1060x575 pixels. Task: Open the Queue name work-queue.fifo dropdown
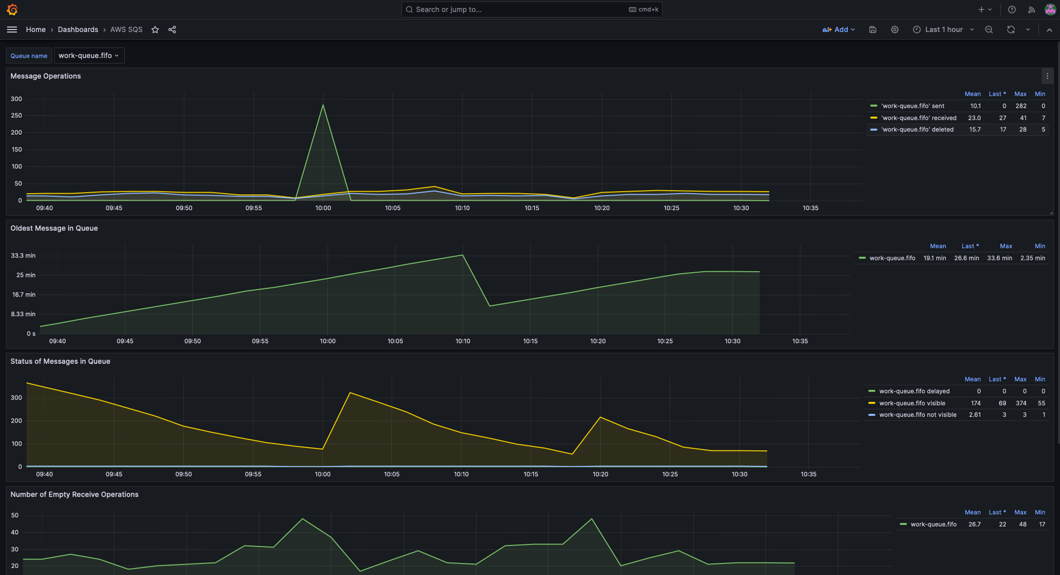pyautogui.click(x=89, y=56)
